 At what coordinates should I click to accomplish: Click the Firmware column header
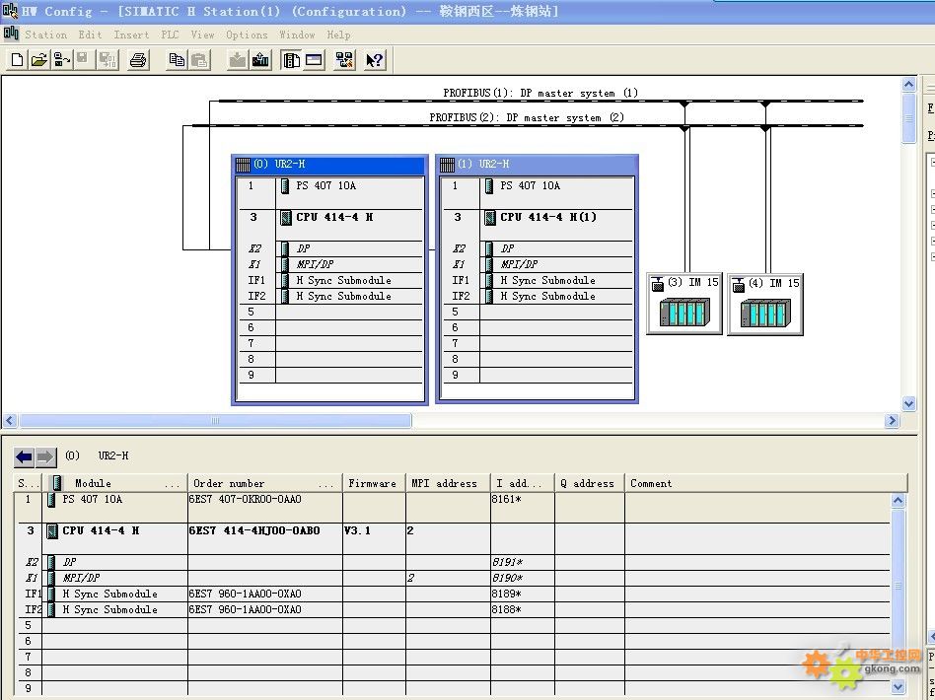click(x=374, y=483)
